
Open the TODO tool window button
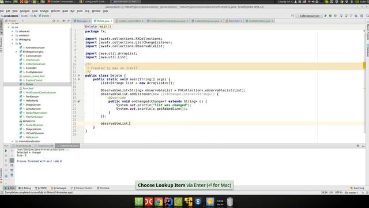click(x=41, y=188)
